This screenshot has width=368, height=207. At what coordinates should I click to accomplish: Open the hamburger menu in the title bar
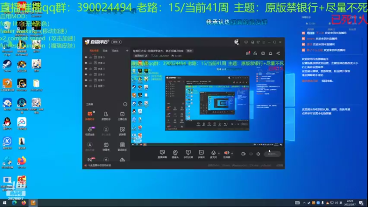(x=264, y=42)
